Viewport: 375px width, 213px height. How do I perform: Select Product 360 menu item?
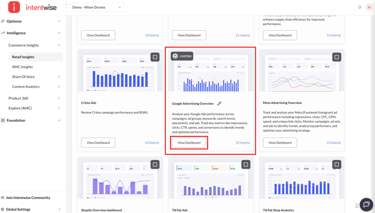(x=18, y=98)
